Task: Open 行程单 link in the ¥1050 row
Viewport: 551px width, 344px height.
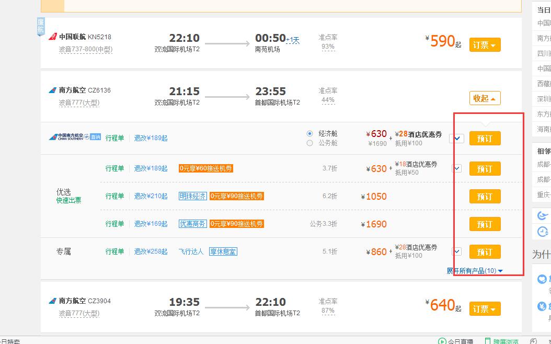Action: (114, 196)
